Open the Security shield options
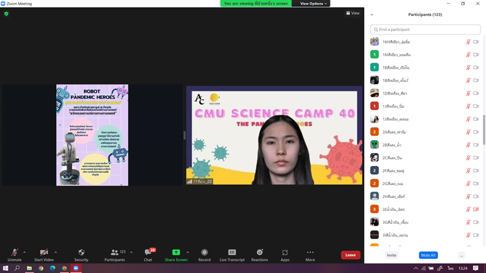The image size is (486, 273). 81,254
